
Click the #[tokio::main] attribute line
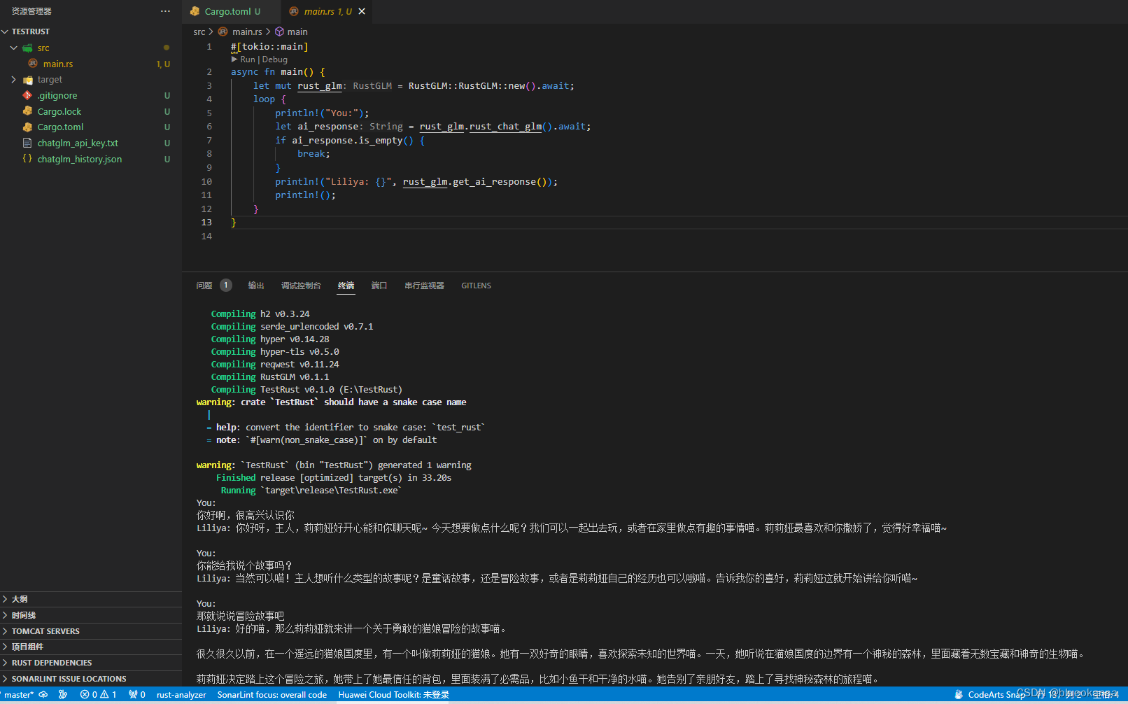tap(269, 47)
